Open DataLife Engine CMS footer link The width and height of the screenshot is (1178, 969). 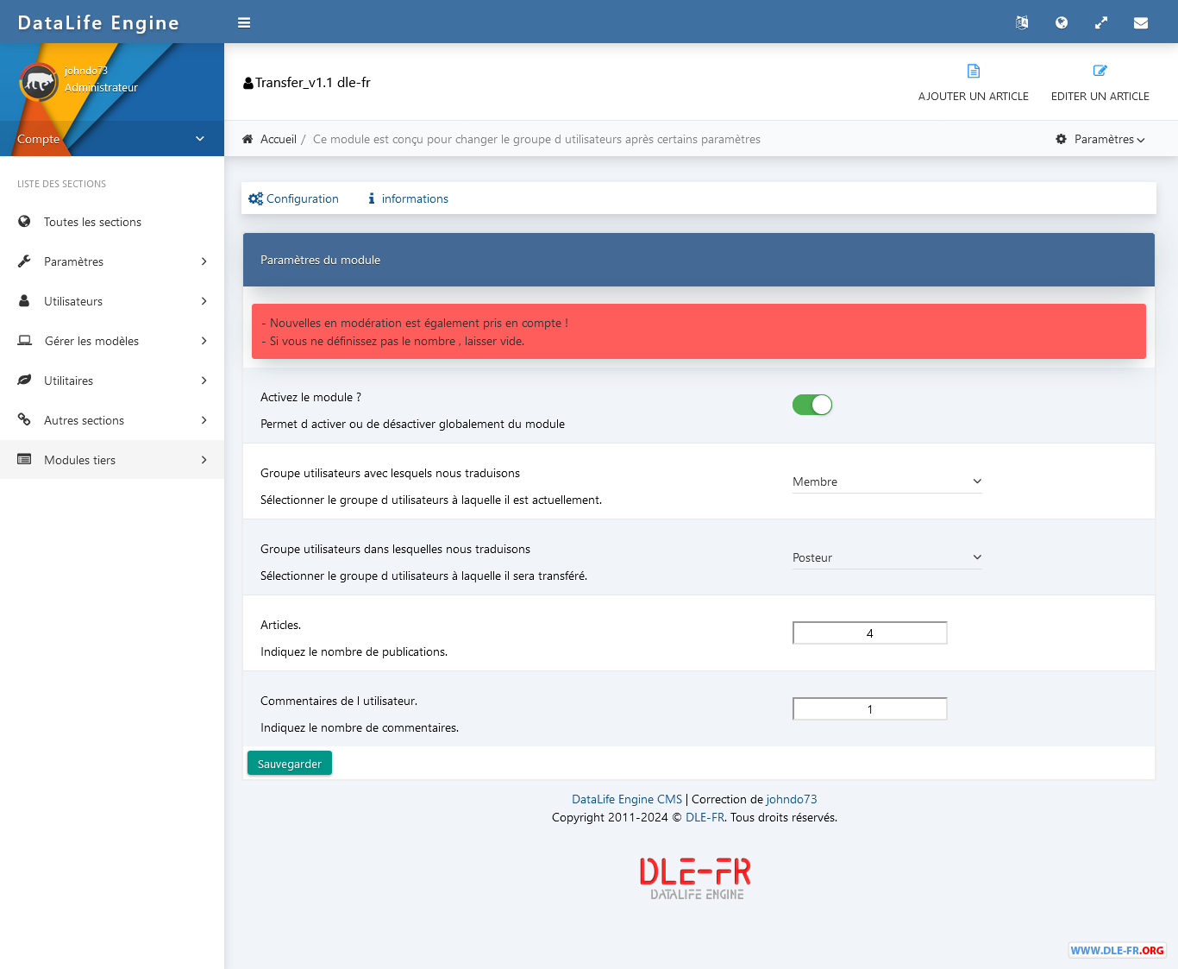[x=627, y=799]
